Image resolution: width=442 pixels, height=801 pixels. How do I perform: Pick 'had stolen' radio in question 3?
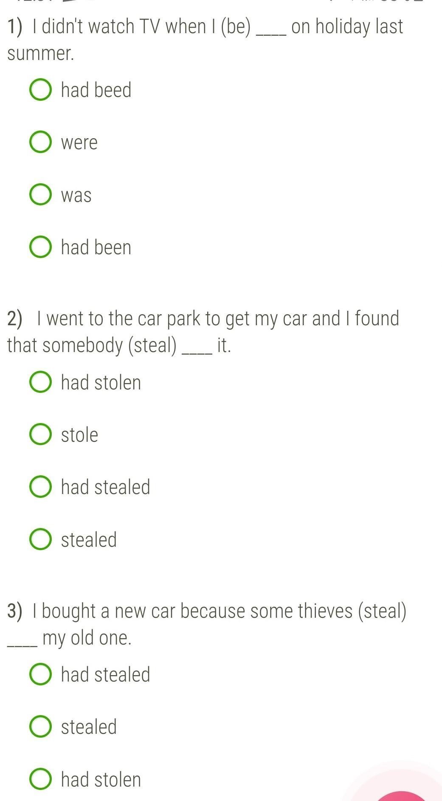(x=41, y=779)
